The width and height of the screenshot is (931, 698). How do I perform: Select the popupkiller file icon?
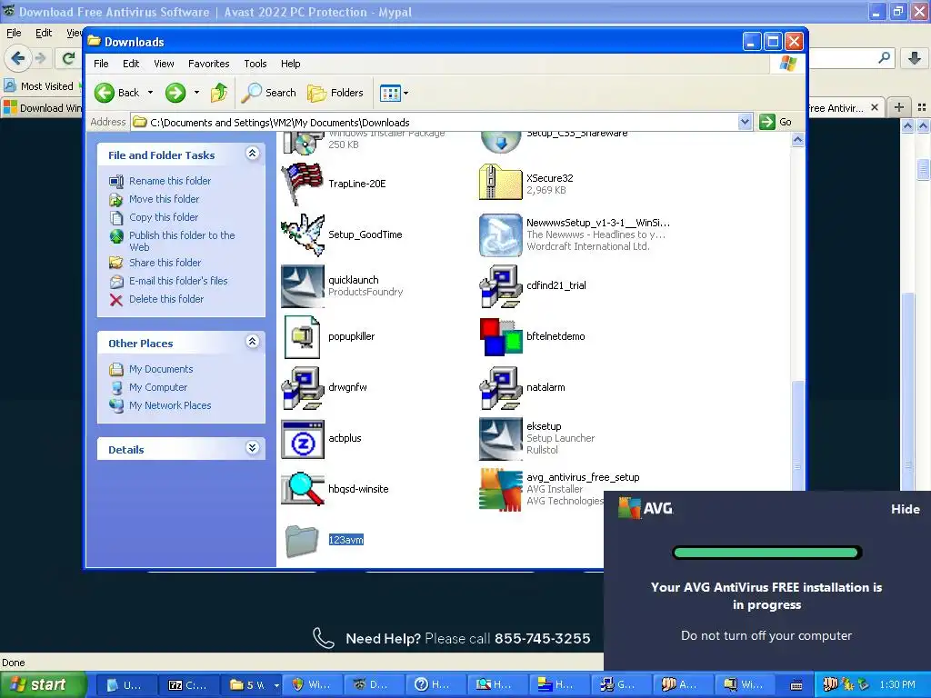[x=303, y=336]
